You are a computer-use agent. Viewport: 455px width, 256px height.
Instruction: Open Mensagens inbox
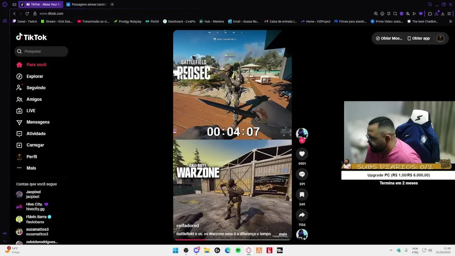point(33,122)
